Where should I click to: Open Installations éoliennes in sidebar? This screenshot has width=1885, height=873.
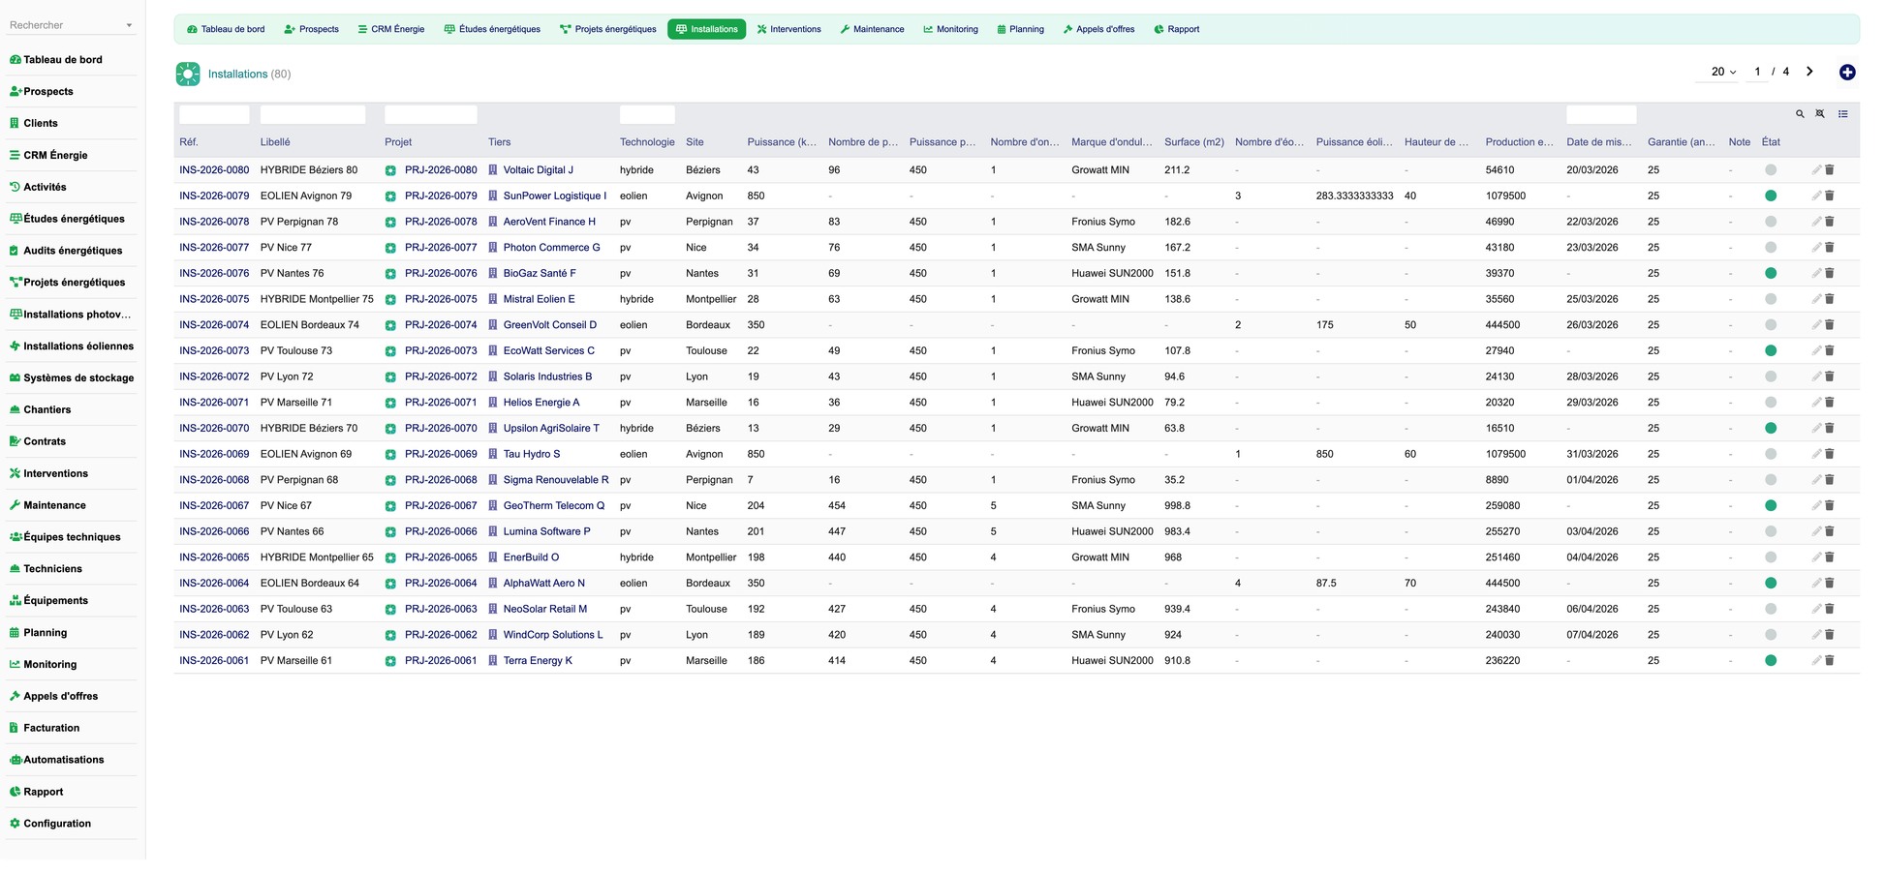point(72,346)
